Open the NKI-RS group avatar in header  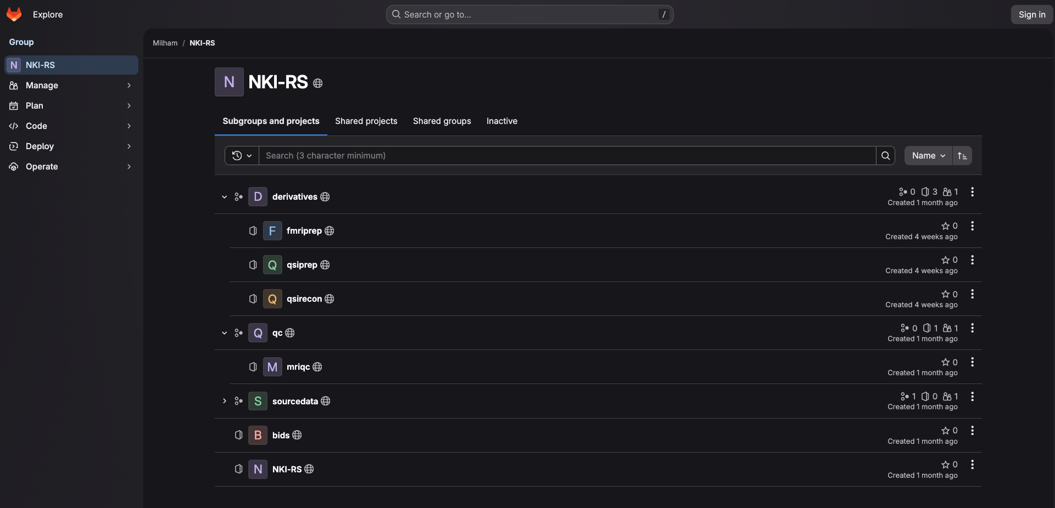click(229, 82)
